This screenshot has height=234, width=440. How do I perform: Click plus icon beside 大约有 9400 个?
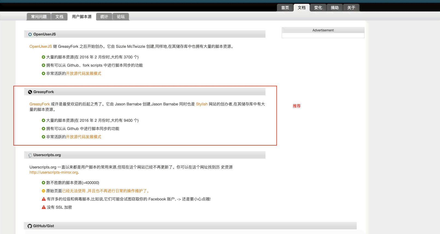(x=43, y=120)
